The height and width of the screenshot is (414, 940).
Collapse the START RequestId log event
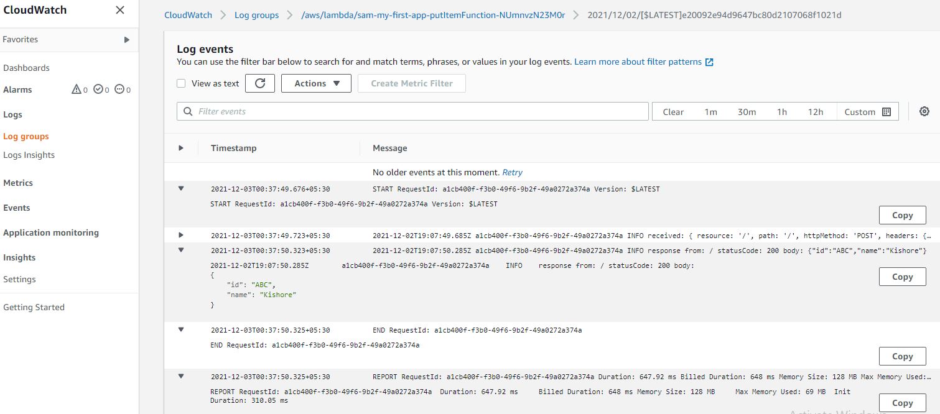181,188
